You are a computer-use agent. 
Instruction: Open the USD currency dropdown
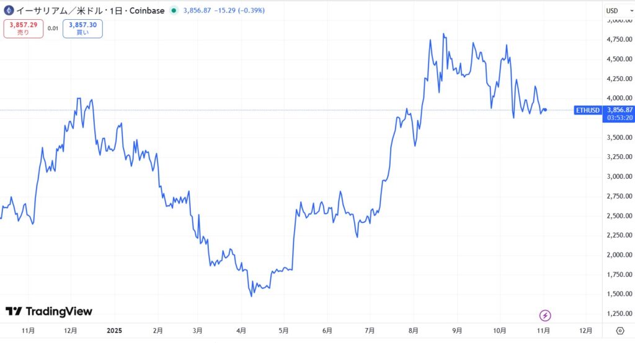coord(616,11)
